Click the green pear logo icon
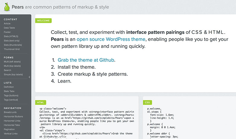 (x=7, y=7)
